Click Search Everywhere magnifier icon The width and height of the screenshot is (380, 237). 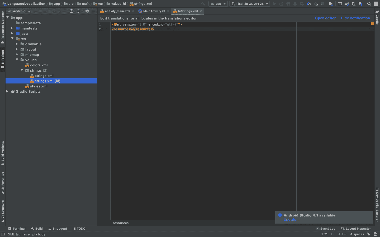[369, 4]
